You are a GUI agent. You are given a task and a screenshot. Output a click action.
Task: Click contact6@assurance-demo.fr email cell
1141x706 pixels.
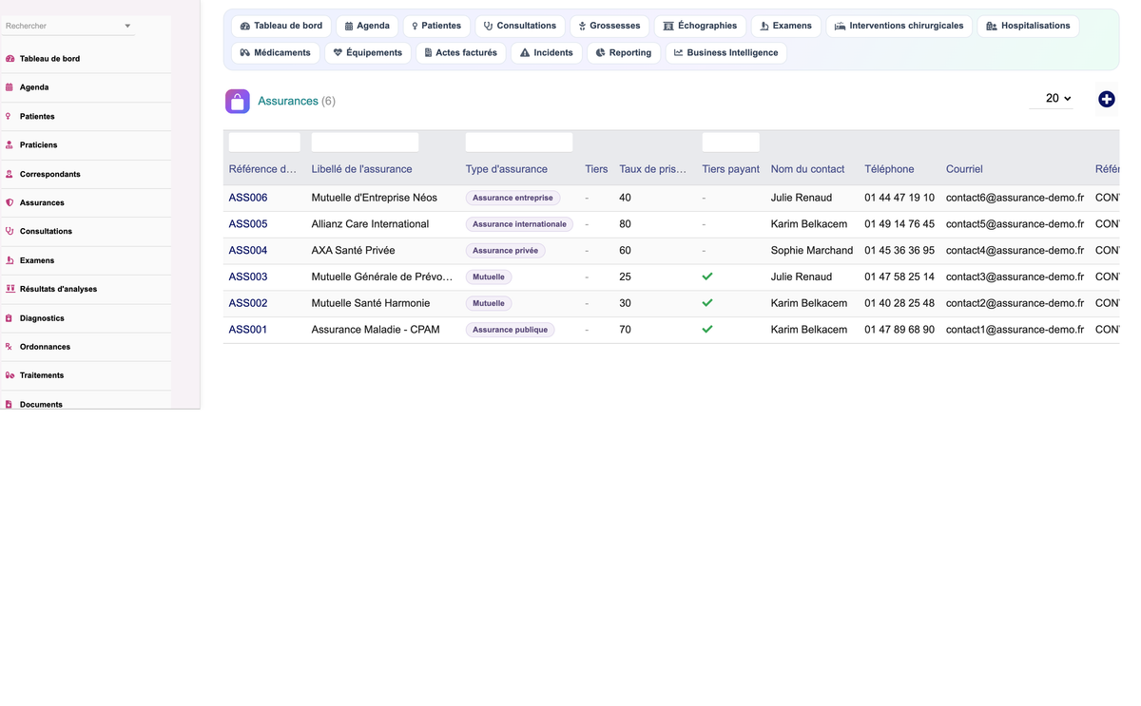pyautogui.click(x=1015, y=198)
